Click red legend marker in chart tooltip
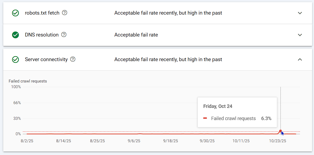Viewport: 314px width, 155px height. pos(205,118)
